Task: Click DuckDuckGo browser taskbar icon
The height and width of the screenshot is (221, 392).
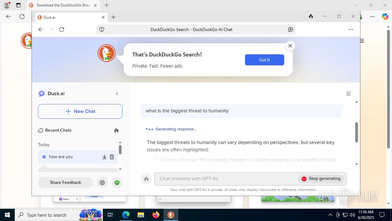Action: [x=171, y=215]
